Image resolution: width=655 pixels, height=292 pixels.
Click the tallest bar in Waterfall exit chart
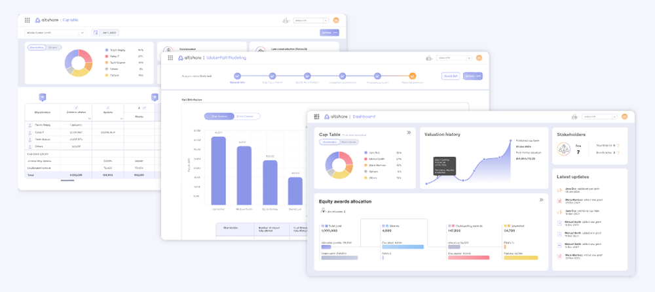[x=219, y=170]
